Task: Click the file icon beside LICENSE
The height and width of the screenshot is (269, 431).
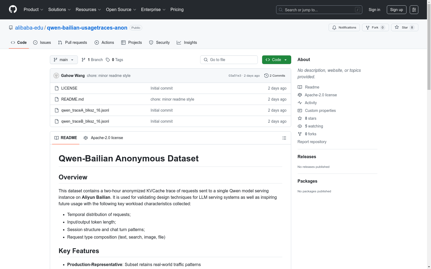Action: tap(57, 88)
